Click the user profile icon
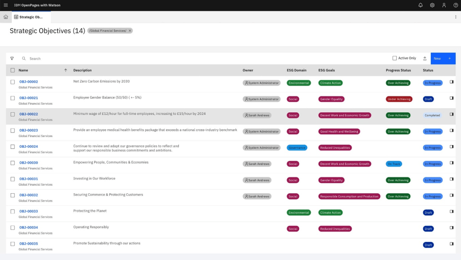The width and height of the screenshot is (461, 260). [444, 5]
